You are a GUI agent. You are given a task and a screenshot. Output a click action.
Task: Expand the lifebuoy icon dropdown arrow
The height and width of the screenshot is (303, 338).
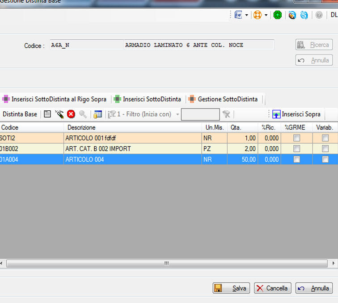pos(266,15)
